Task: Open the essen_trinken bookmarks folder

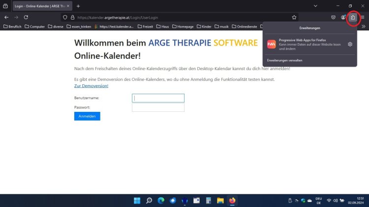Action: click(79, 26)
